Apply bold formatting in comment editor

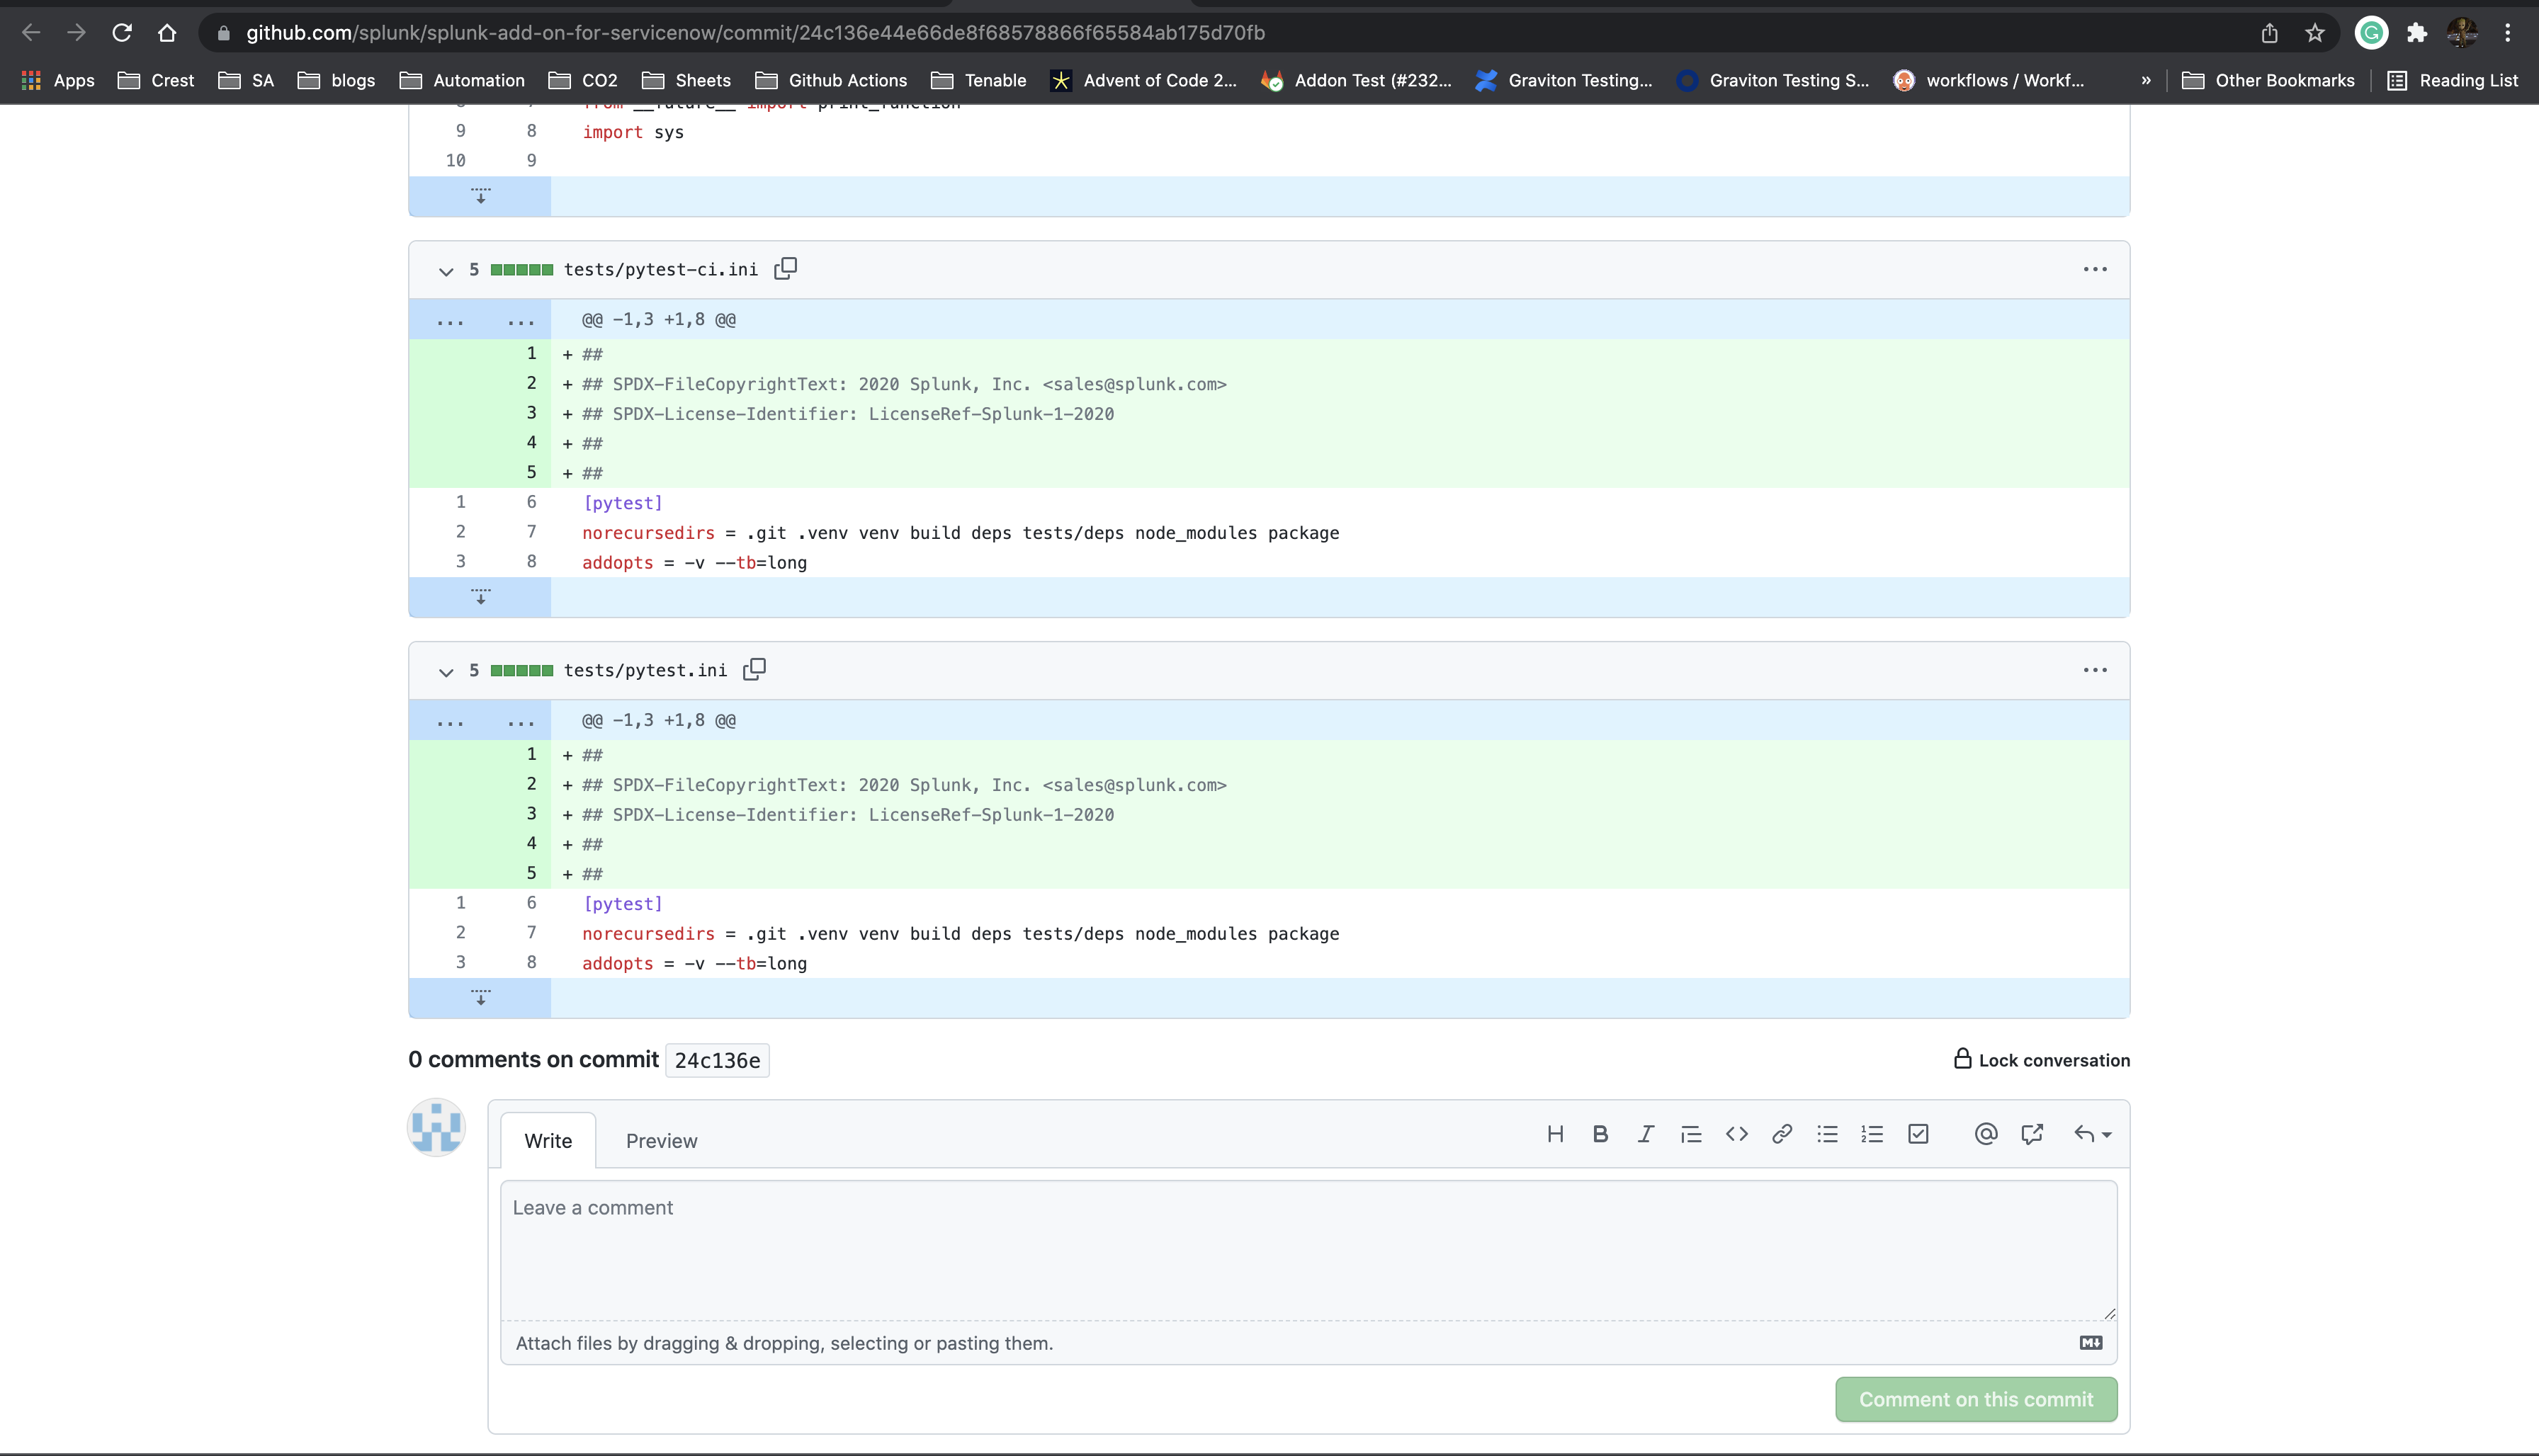click(1600, 1134)
